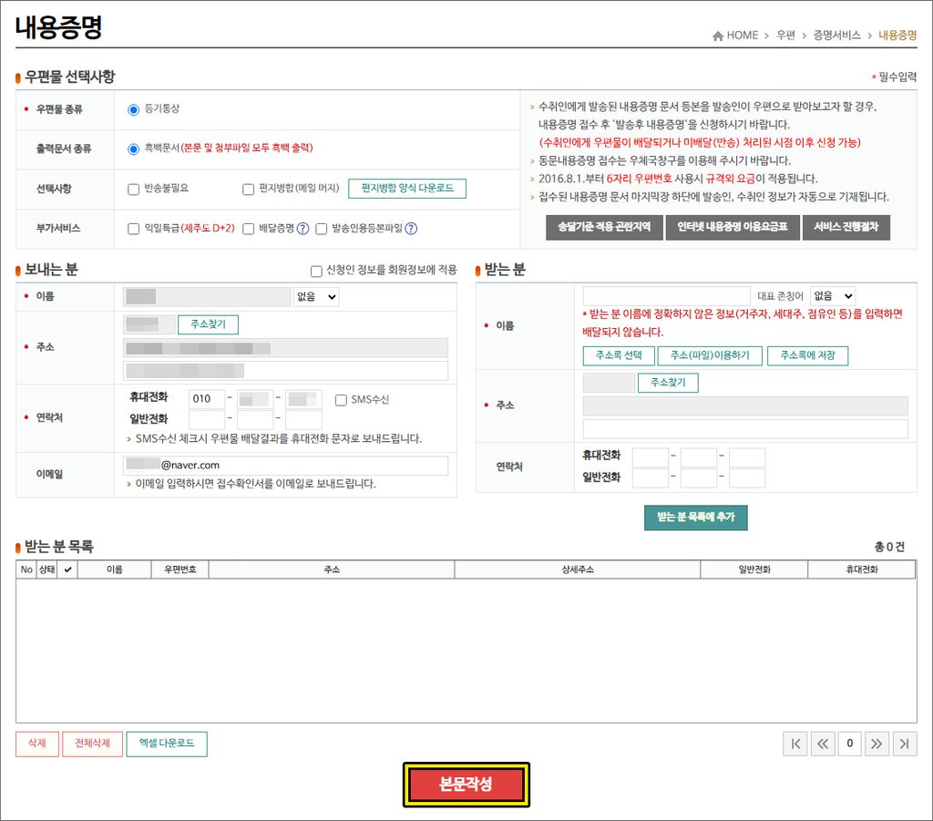Click 총 0 건 count text

point(889,547)
